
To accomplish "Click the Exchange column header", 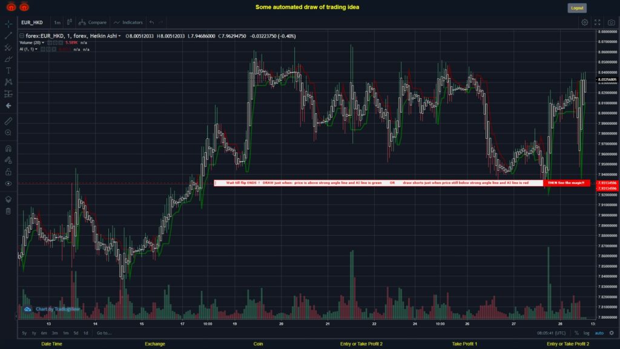I will tap(154, 344).
